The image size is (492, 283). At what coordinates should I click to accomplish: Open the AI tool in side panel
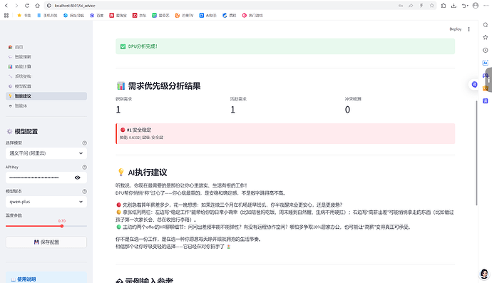click(x=485, y=63)
